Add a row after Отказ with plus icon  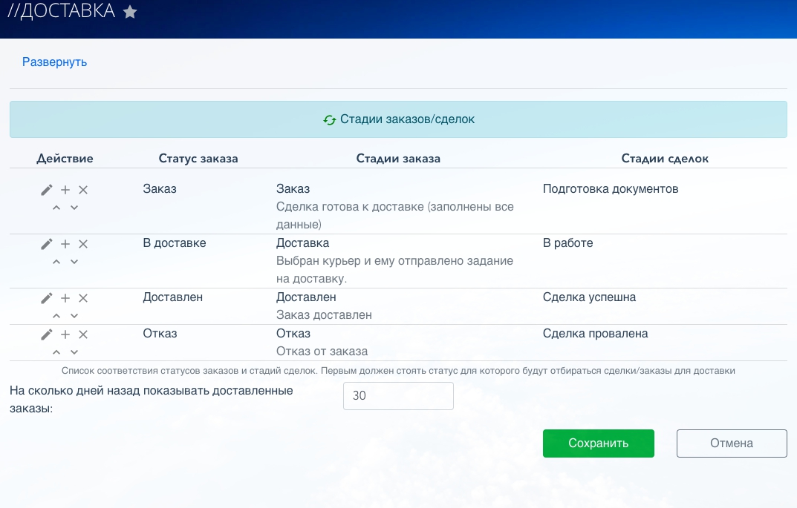click(65, 334)
